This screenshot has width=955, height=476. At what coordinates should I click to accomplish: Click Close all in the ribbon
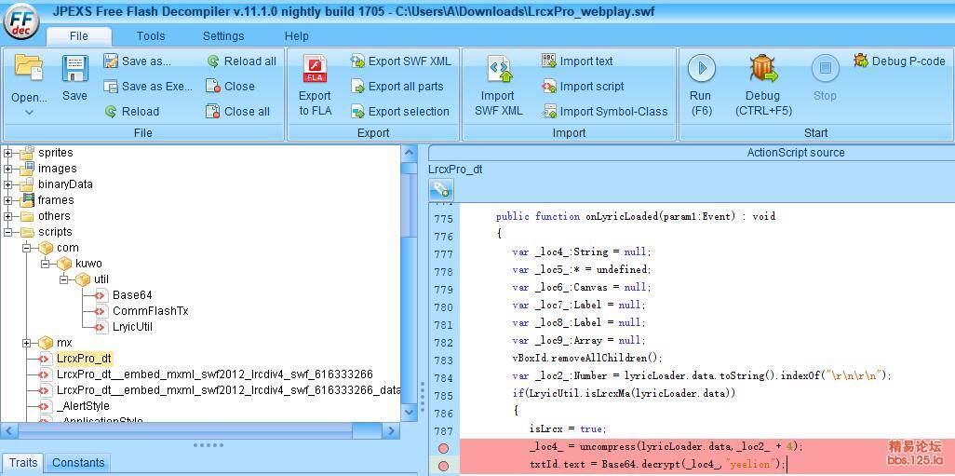(238, 112)
